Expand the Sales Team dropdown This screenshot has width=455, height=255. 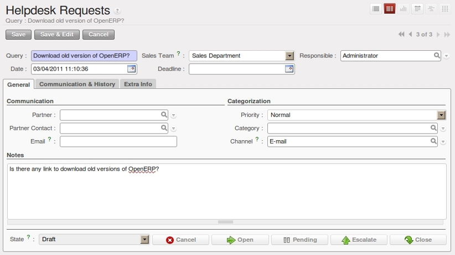click(289, 56)
